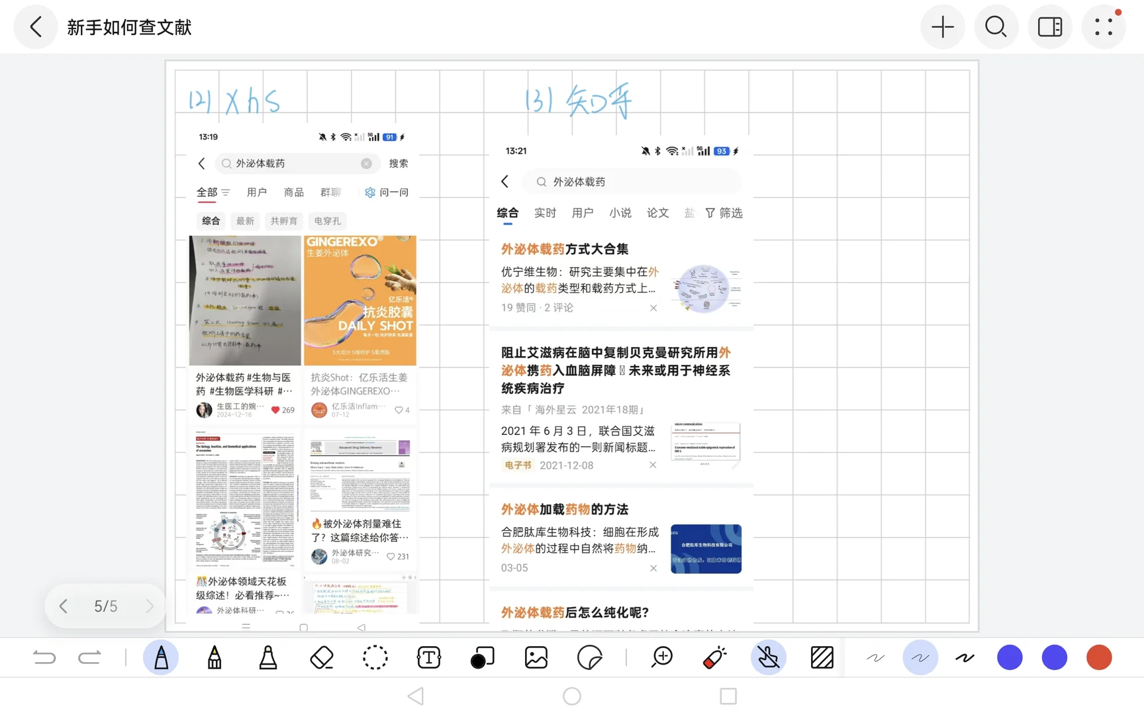
Task: Open the handwritten notes post thumbnail
Action: pos(245,301)
